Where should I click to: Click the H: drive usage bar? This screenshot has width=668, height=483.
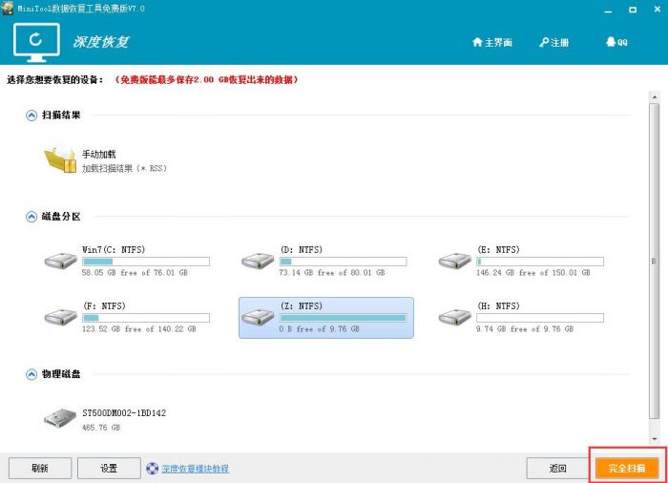pyautogui.click(x=540, y=318)
